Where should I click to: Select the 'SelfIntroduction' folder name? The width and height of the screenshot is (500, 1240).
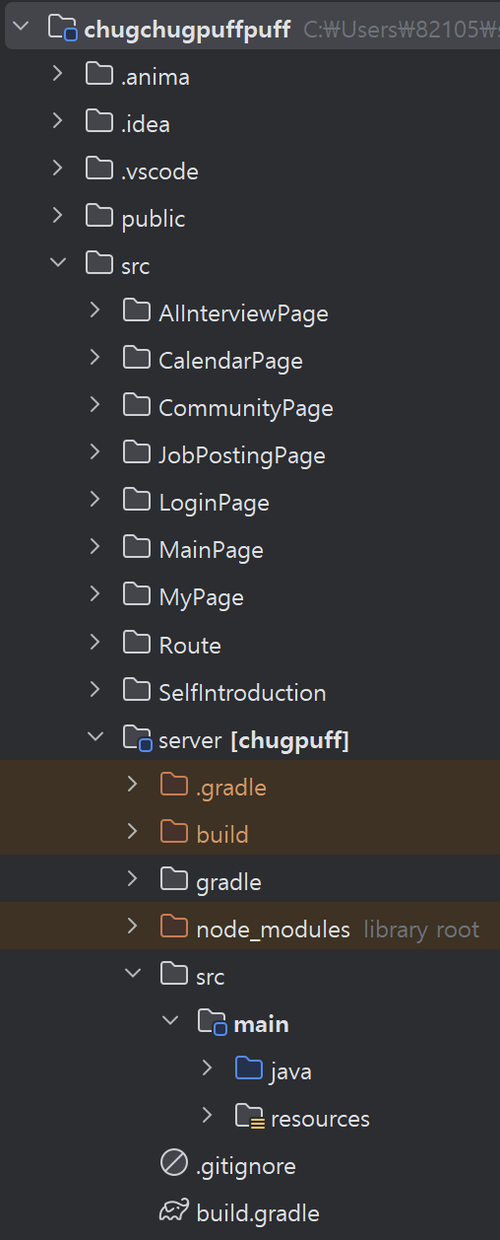click(242, 692)
